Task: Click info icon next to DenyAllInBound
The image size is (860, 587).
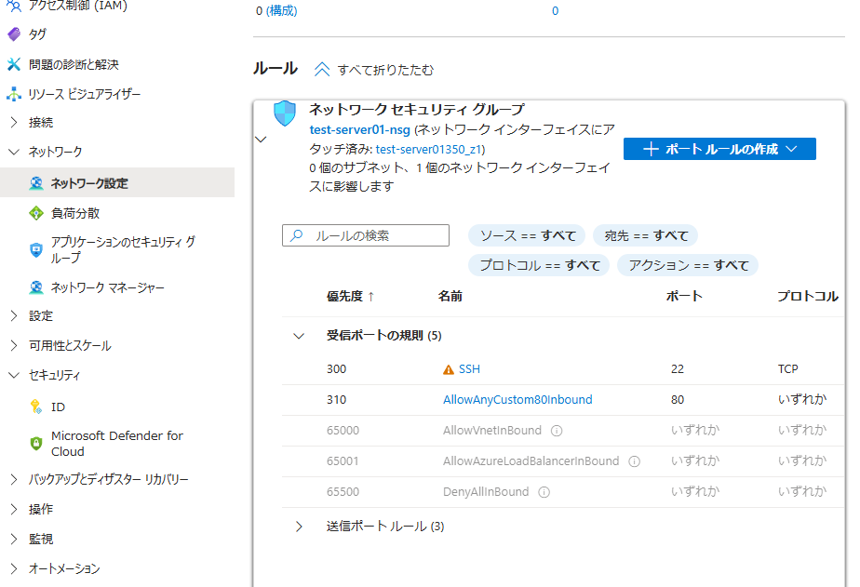Action: 544,492
